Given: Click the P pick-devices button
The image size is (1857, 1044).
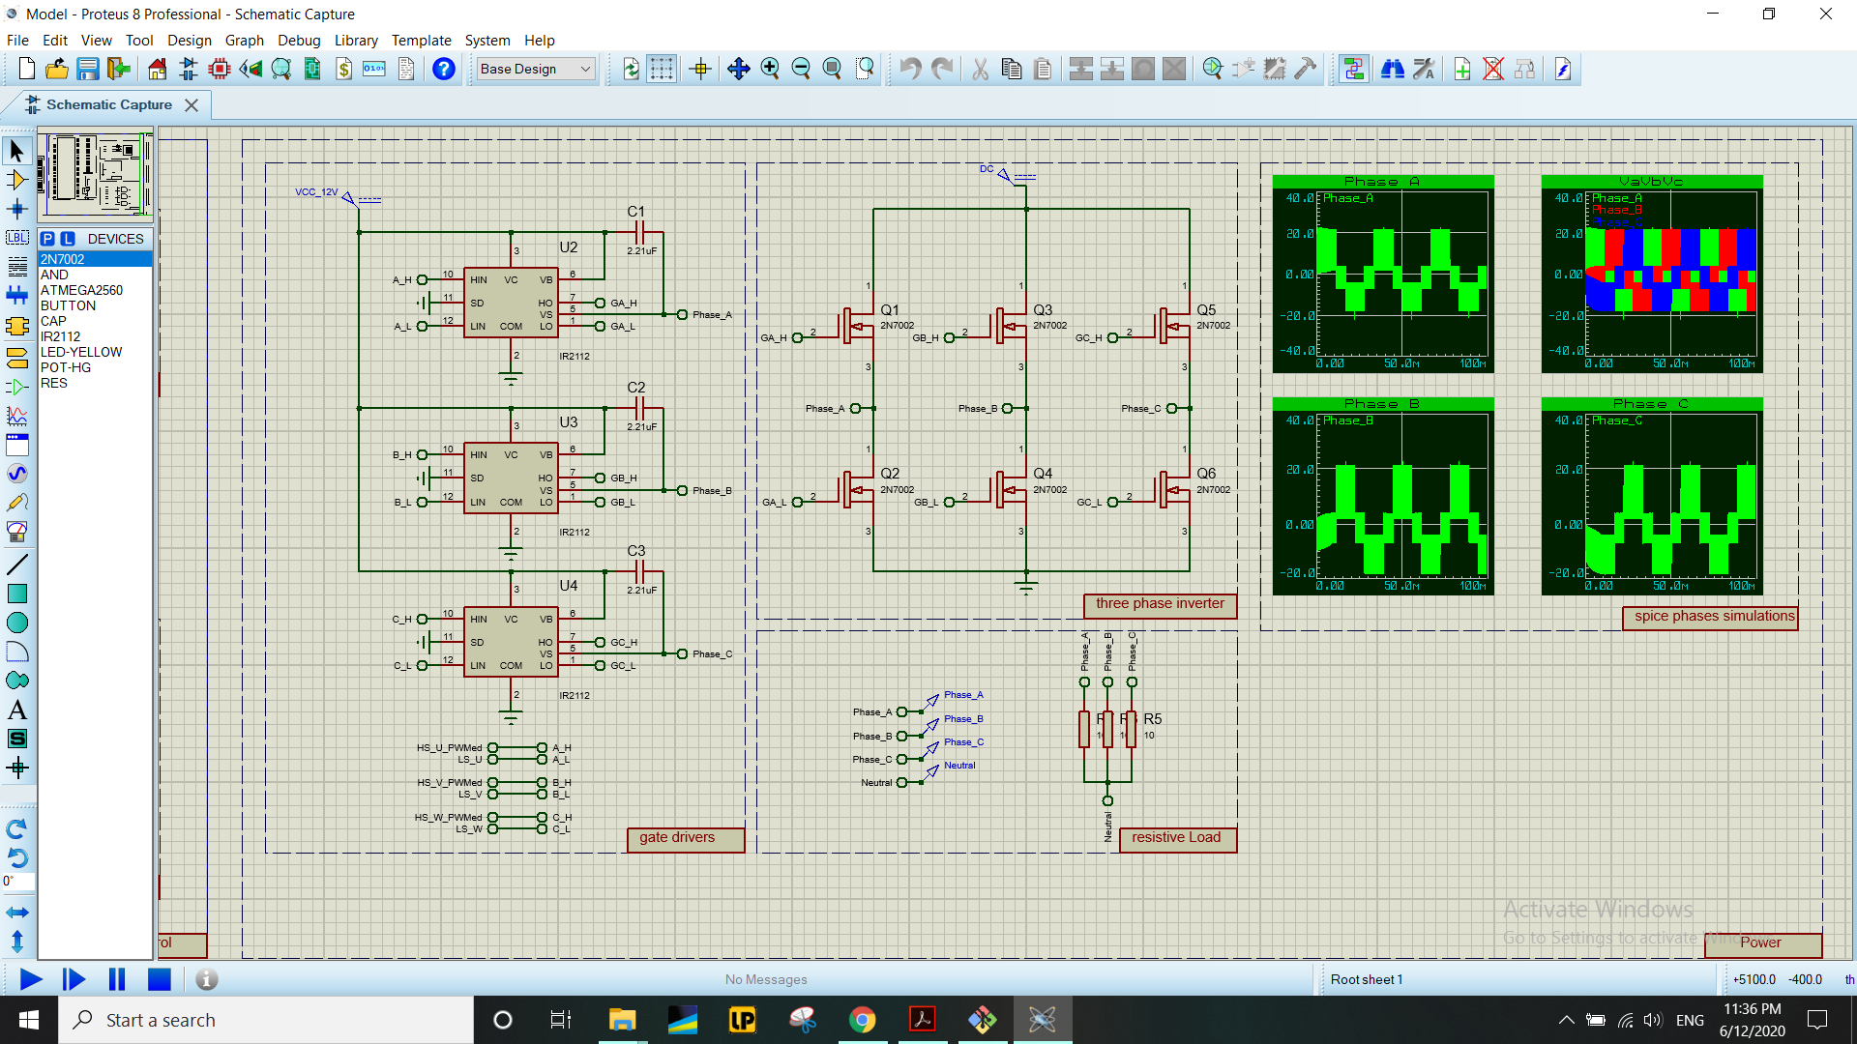Looking at the screenshot, I should (47, 239).
